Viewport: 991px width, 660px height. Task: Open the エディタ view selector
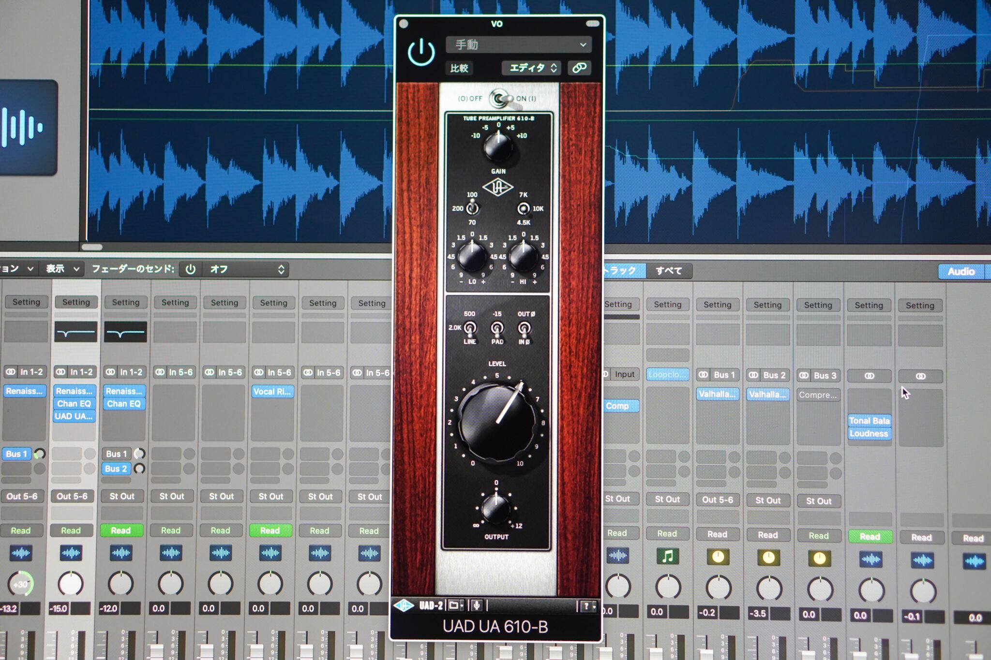531,68
